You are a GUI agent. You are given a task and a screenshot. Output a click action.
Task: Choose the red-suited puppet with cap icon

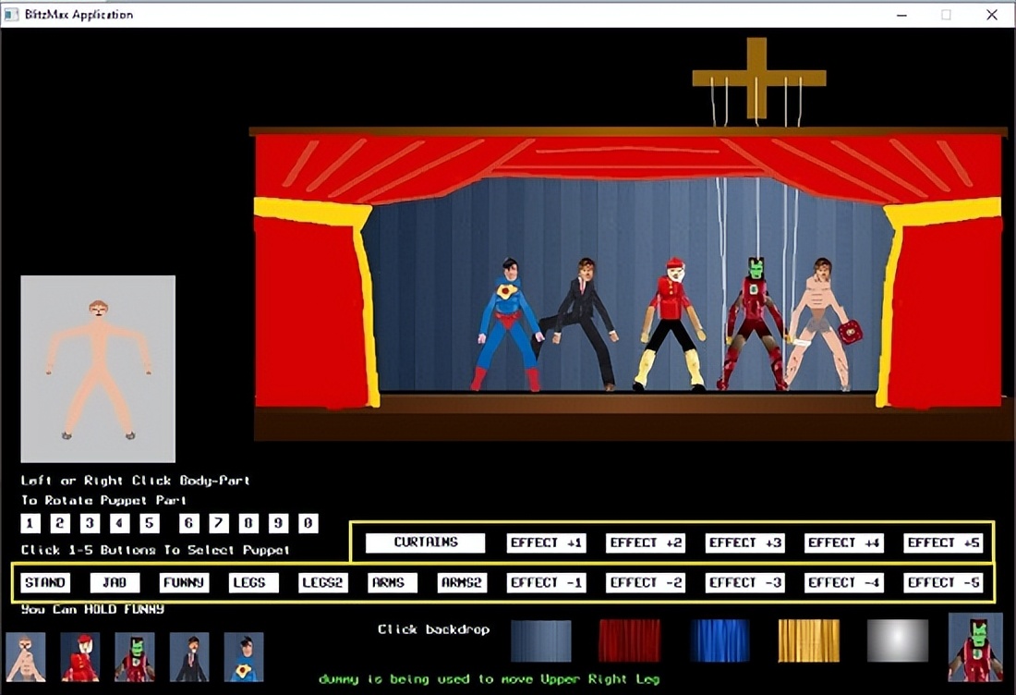tap(79, 656)
